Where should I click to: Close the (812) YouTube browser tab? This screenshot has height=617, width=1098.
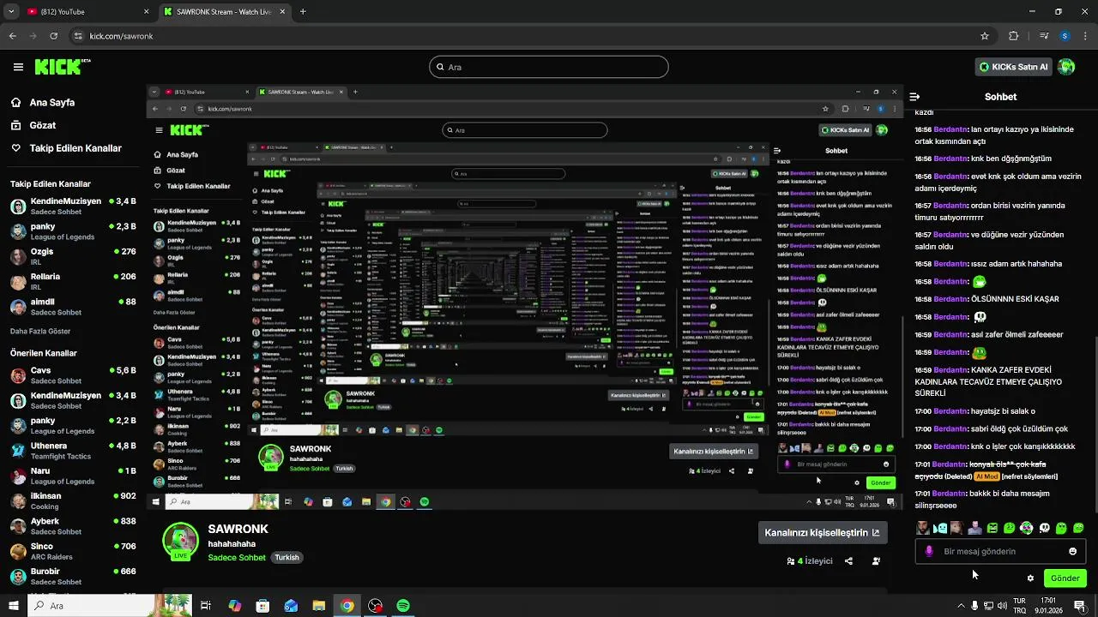[146, 12]
